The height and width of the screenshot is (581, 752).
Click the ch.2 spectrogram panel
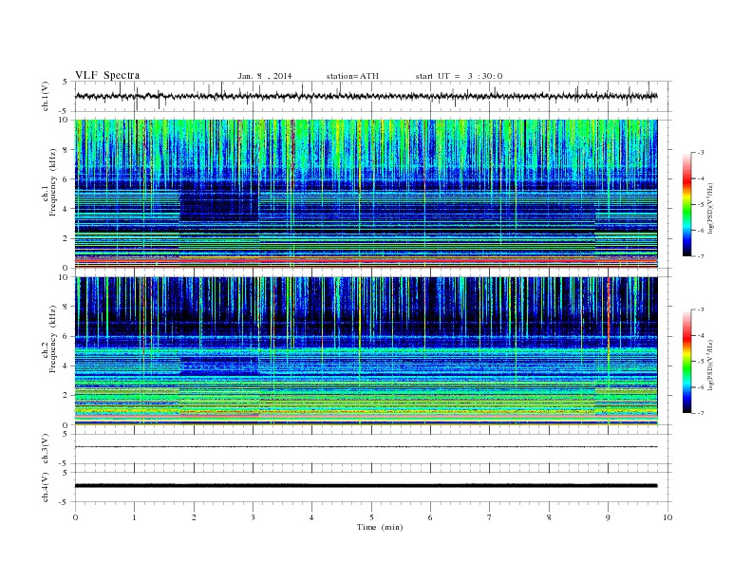point(366,351)
